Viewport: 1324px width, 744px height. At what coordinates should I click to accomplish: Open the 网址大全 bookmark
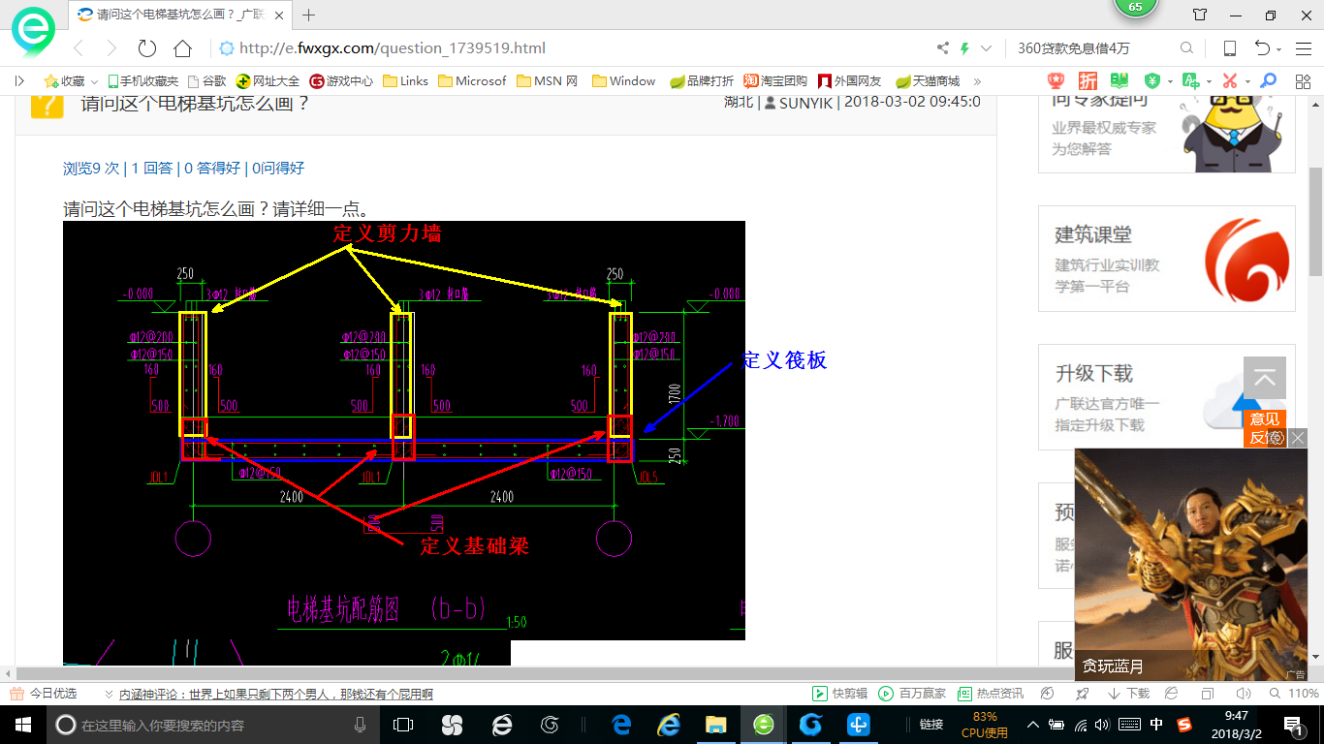click(x=268, y=81)
